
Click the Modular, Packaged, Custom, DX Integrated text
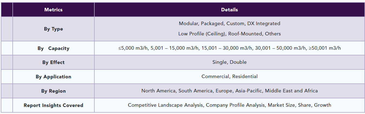point(230,24)
